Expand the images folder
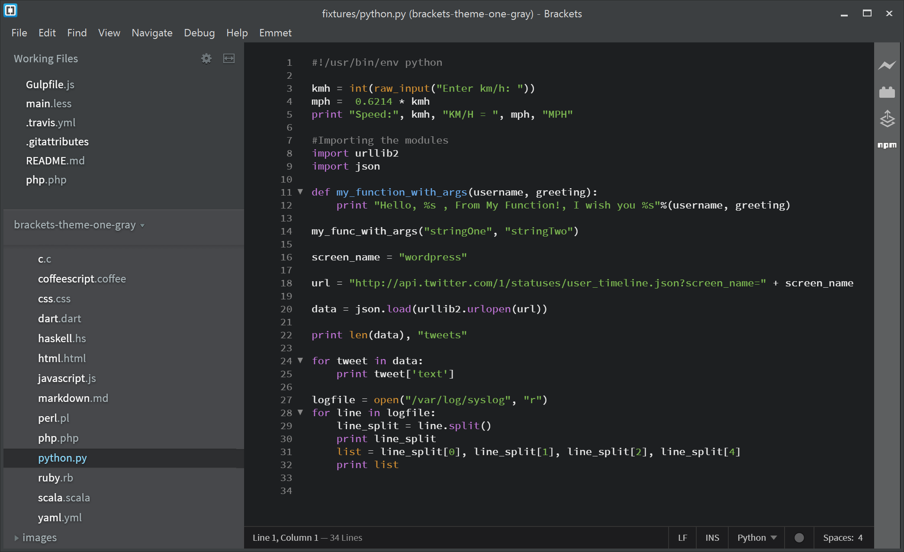This screenshot has height=552, width=904. [x=39, y=537]
